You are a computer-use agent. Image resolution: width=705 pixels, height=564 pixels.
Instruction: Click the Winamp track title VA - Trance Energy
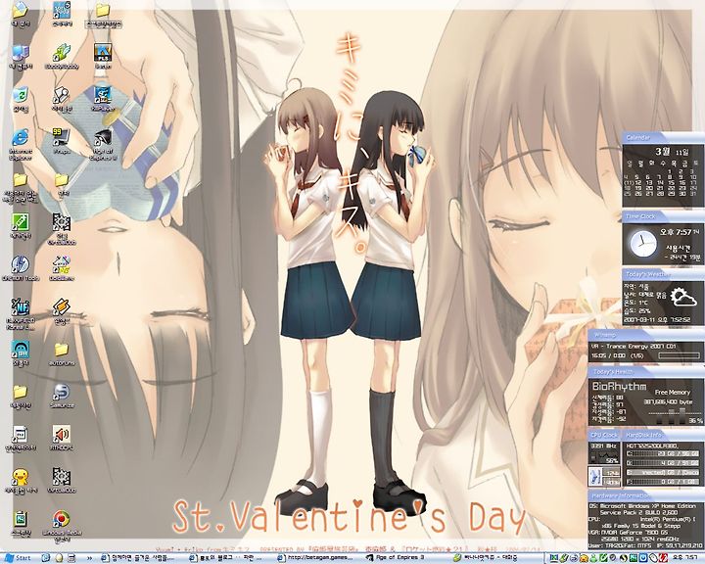(x=634, y=347)
